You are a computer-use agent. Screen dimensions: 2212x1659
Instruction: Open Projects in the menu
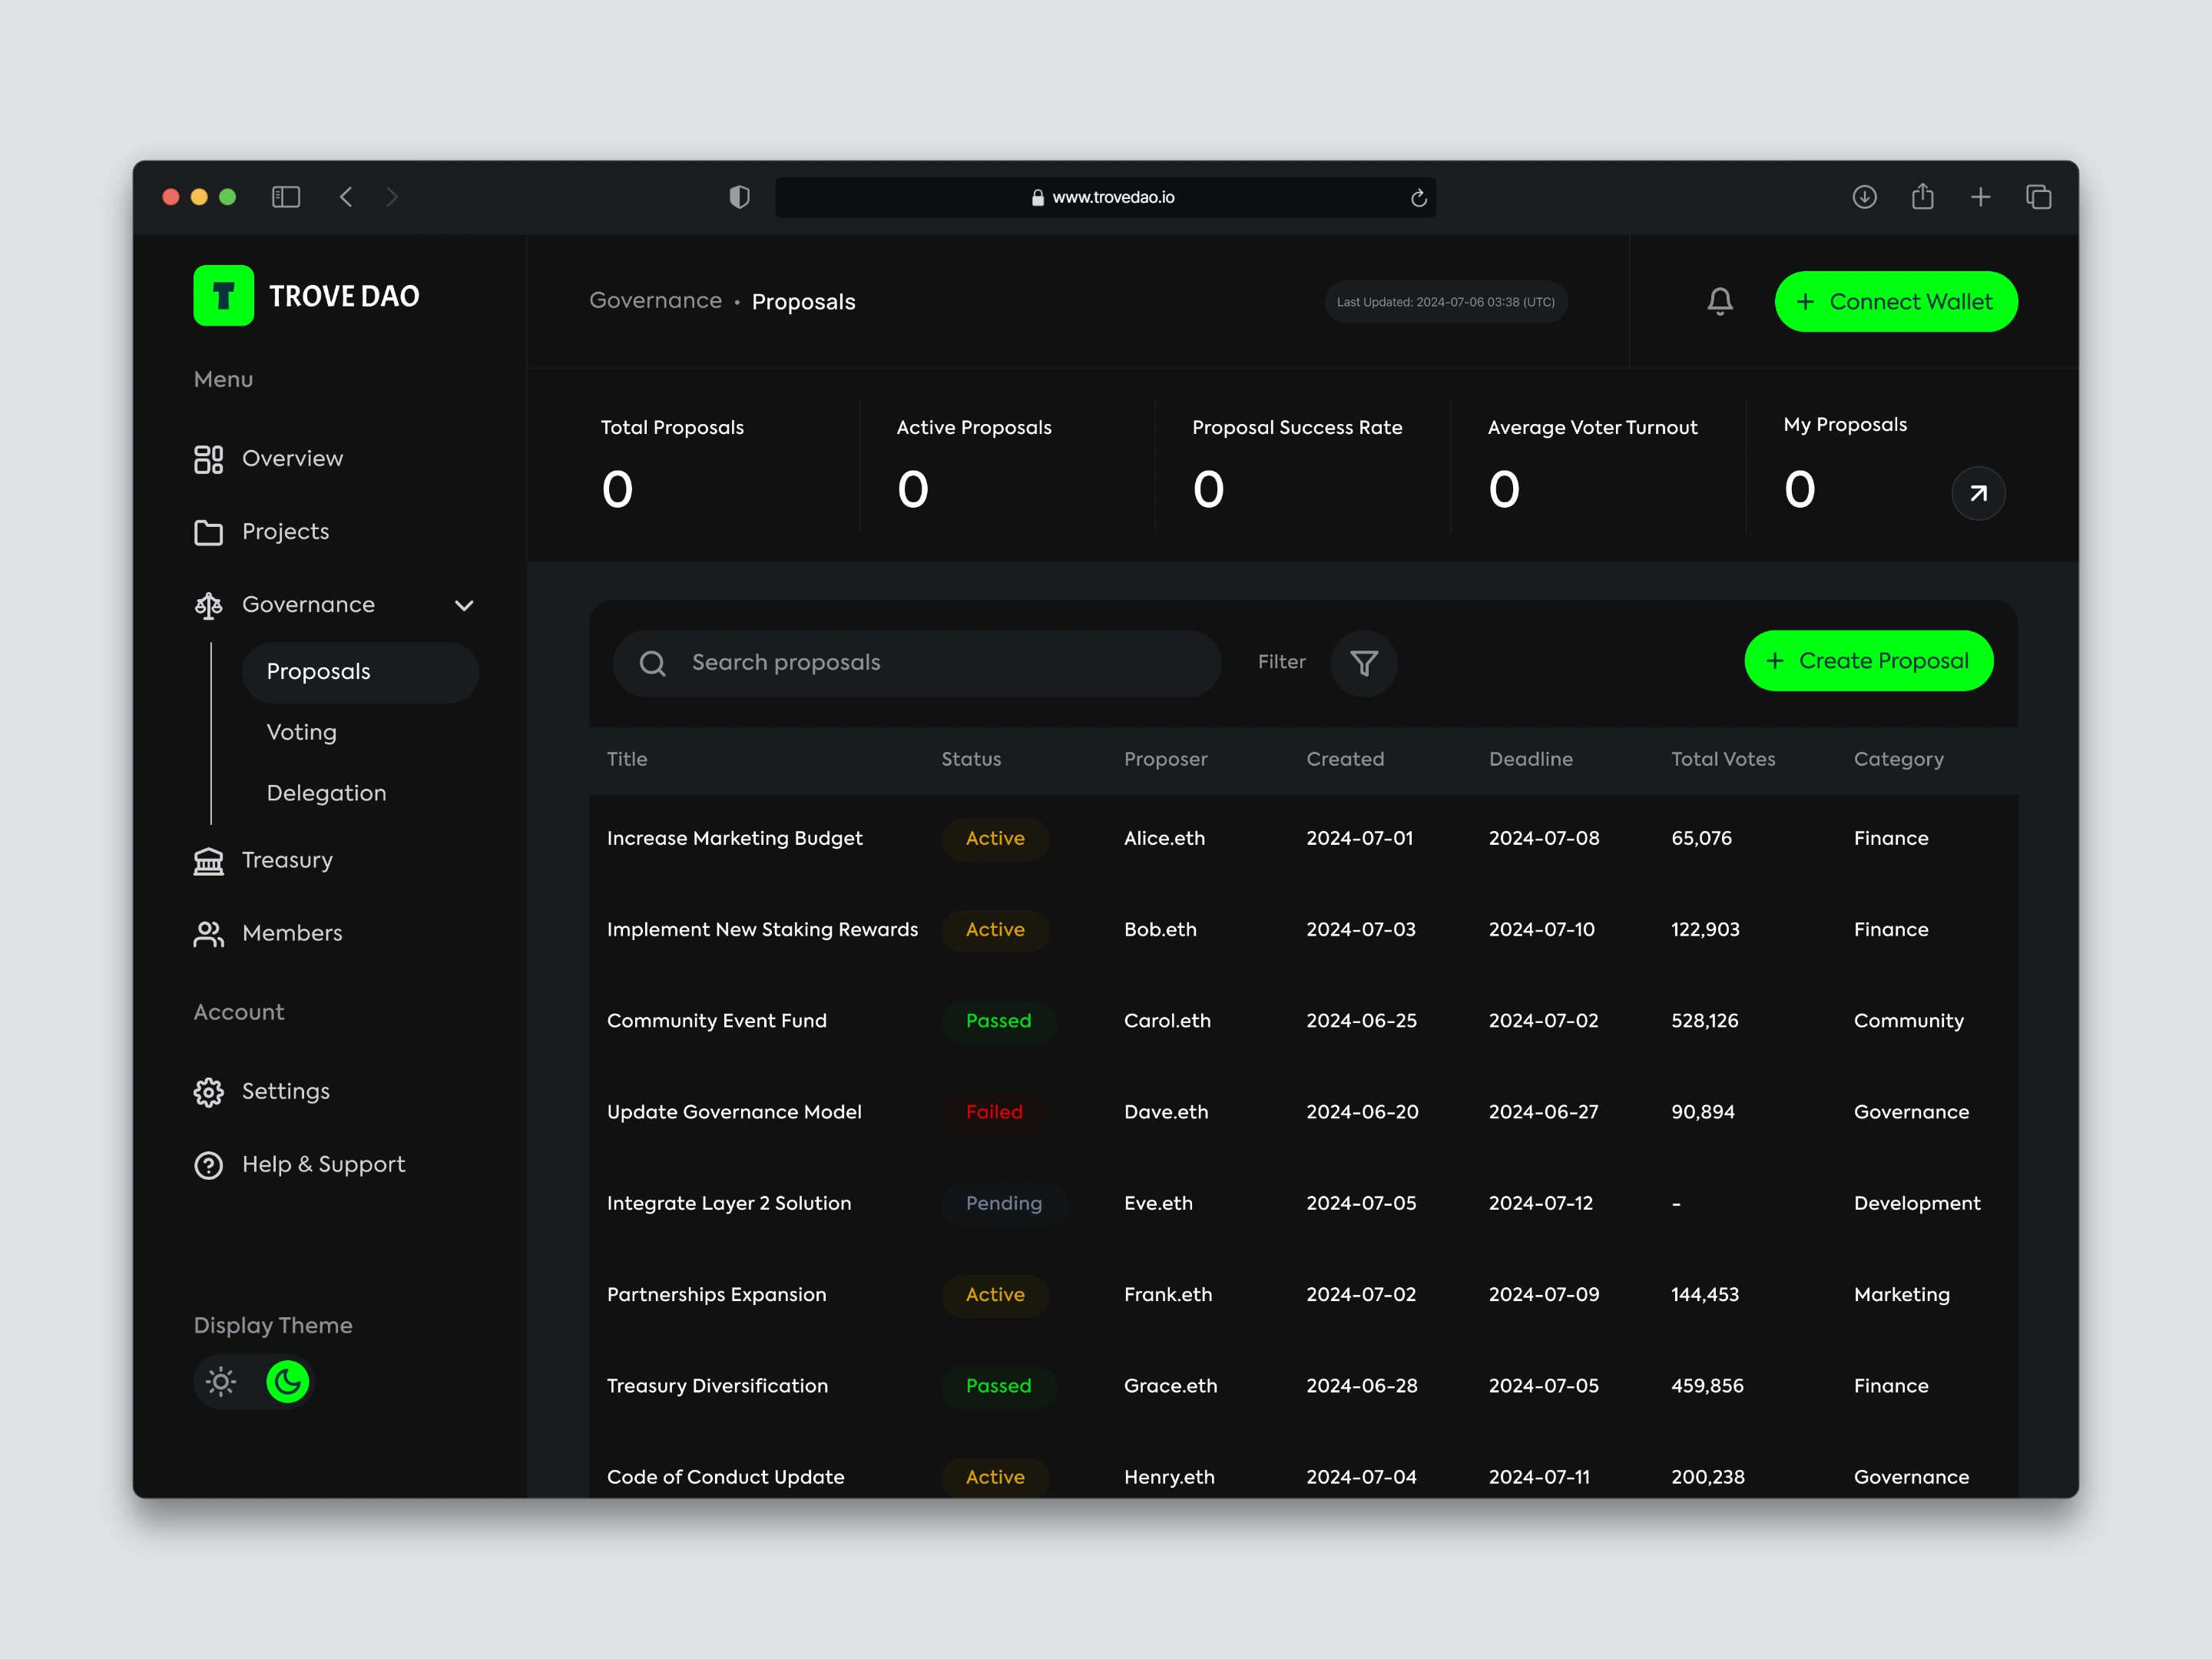(x=285, y=532)
